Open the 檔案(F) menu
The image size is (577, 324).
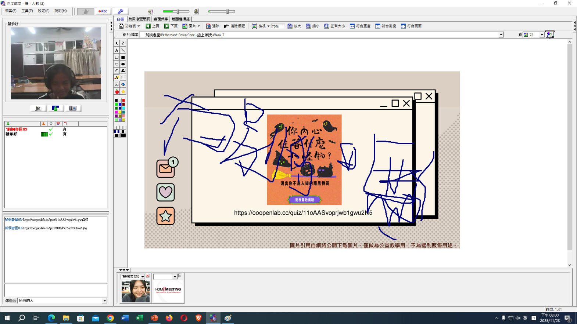click(11, 11)
